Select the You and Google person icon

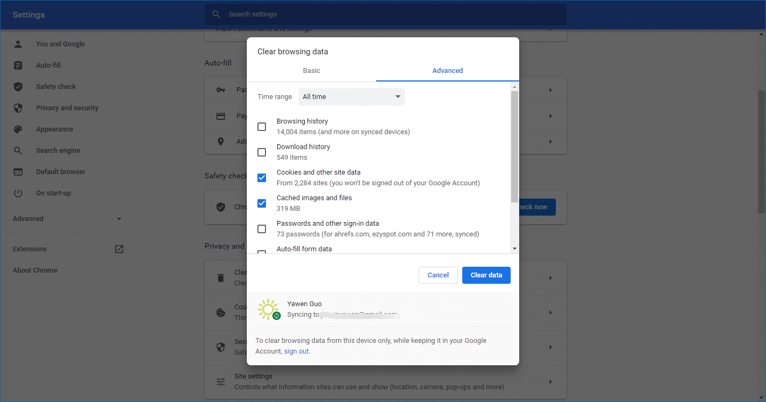point(19,44)
